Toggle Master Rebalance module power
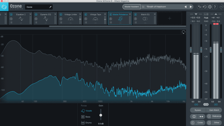The height and width of the screenshot is (126, 224). point(111,14)
